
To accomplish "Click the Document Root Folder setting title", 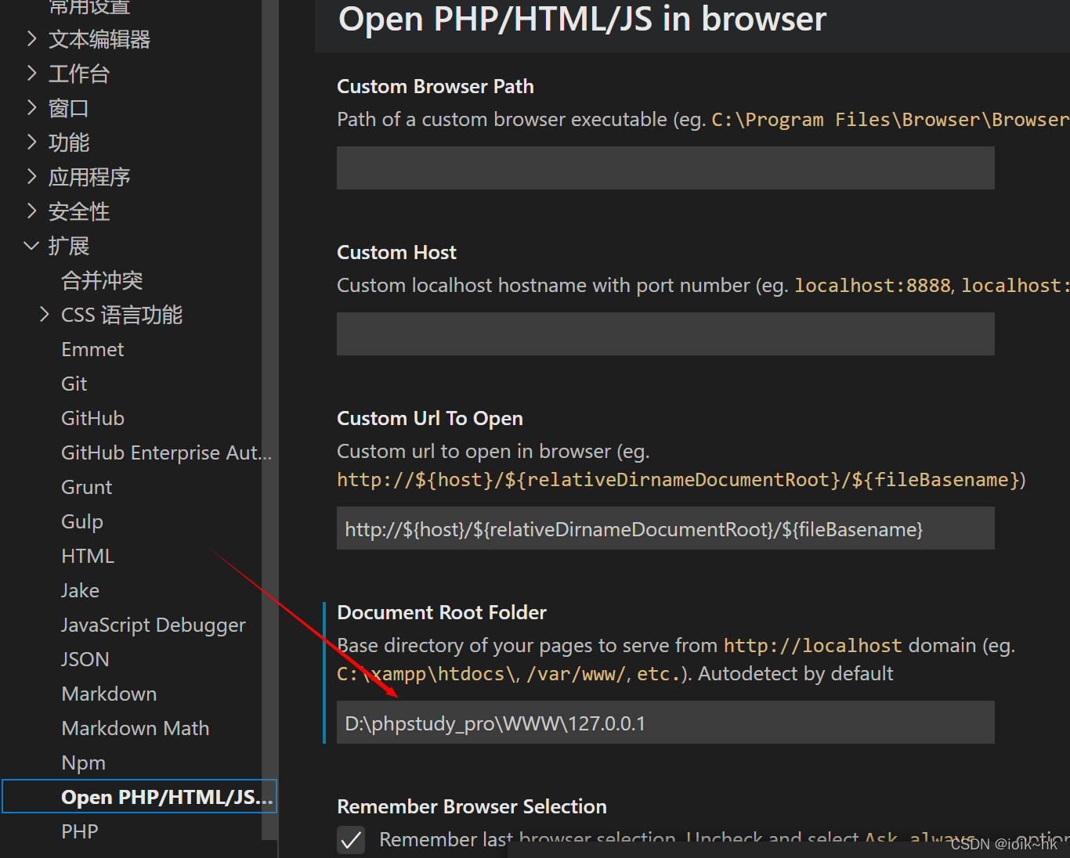I will pyautogui.click(x=442, y=612).
